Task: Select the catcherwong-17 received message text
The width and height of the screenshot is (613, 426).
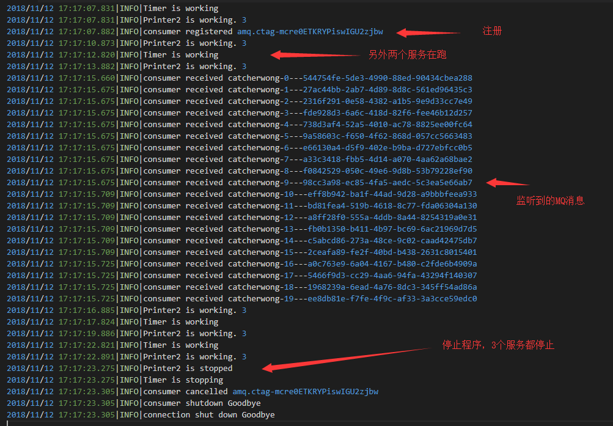Action: 310,276
